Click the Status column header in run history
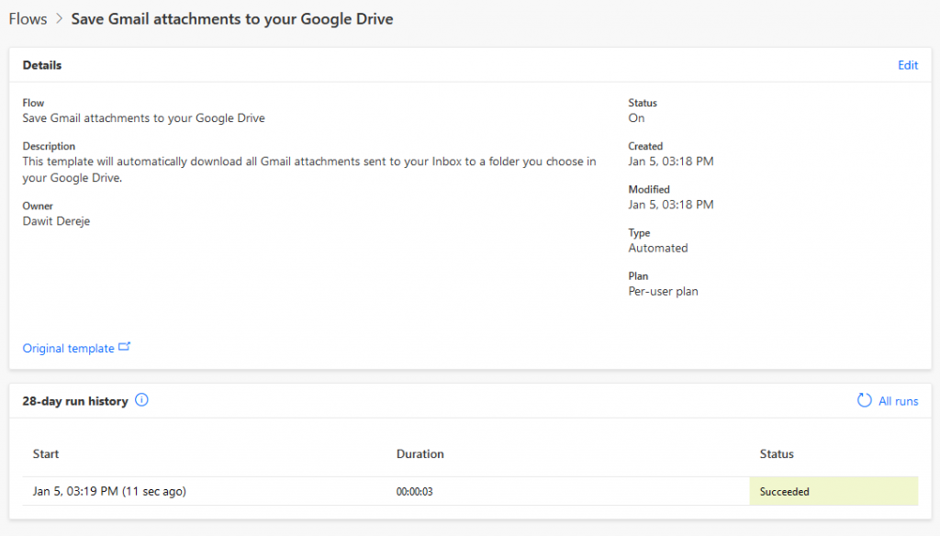The height and width of the screenshot is (536, 940). (777, 454)
